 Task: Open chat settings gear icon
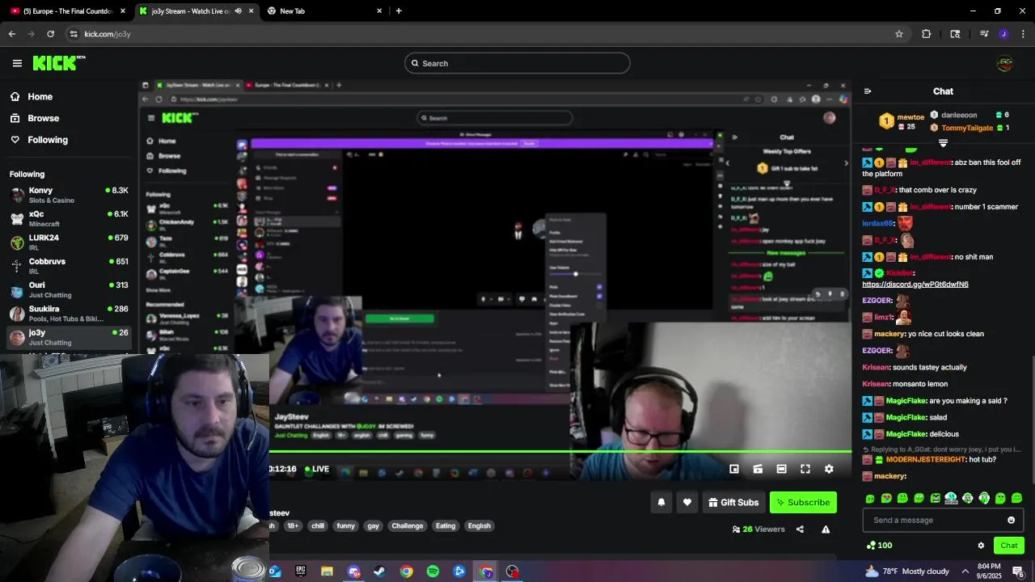tap(981, 546)
